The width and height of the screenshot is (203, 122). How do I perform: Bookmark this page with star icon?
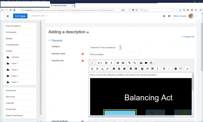pyautogui.click(x=136, y=10)
